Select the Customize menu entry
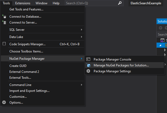 click(x=43, y=97)
